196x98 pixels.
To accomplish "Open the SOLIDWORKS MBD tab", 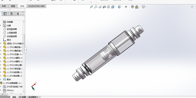I will point(36,6).
